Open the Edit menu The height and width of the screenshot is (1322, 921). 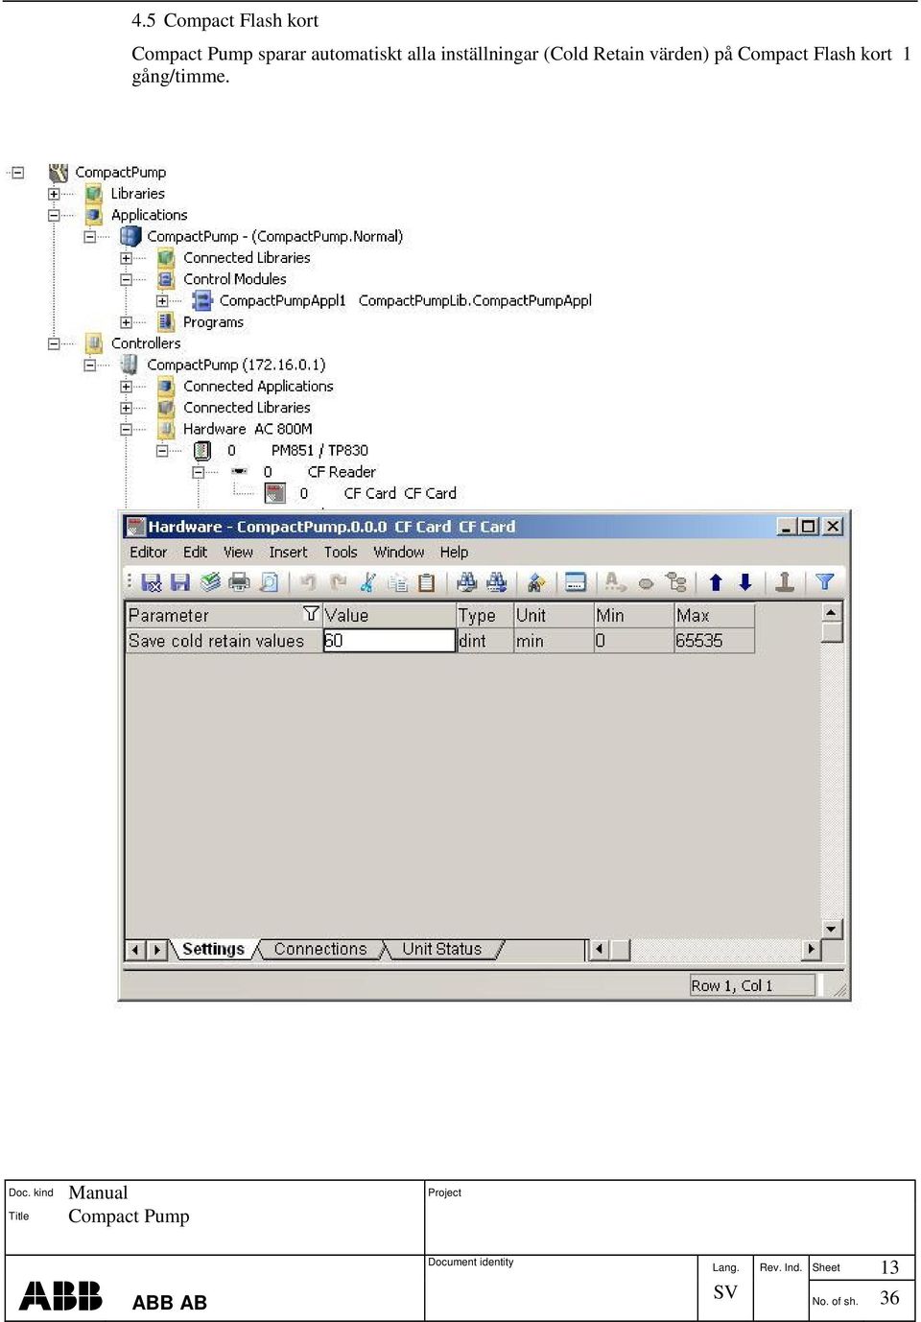(x=195, y=552)
